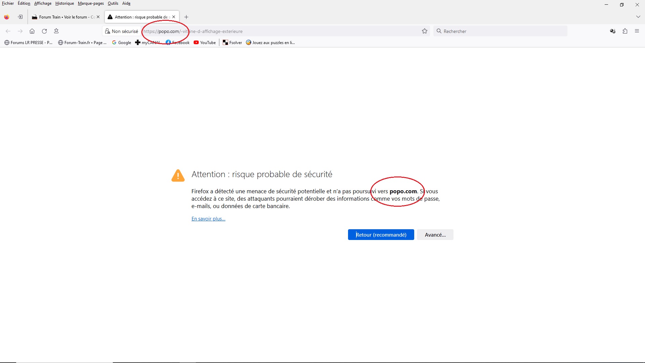Bookmark this page with the star icon
The image size is (645, 363).
425,31
